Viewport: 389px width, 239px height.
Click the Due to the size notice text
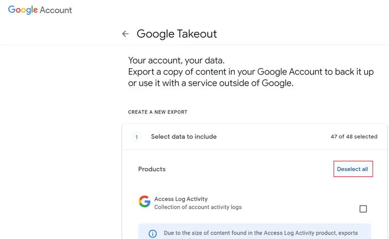point(261,233)
